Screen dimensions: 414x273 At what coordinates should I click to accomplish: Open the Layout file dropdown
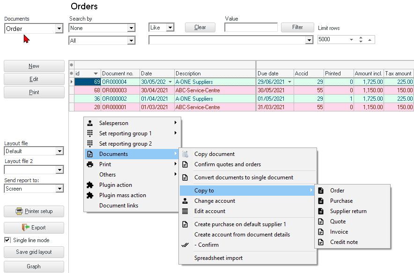pyautogui.click(x=59, y=151)
